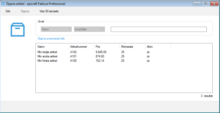The width and height of the screenshot is (220, 113).
Task: Expand the Namn field dropdown
Action: pos(56,29)
